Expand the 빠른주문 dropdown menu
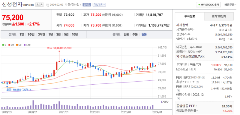The image size is (240, 115). click(x=230, y=5)
